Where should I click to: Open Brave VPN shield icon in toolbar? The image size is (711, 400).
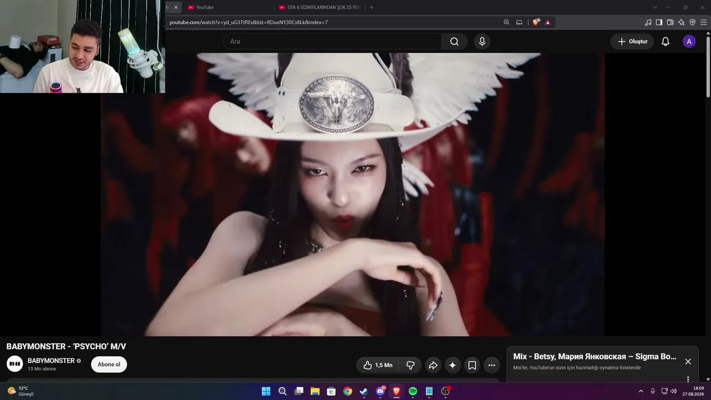(693, 22)
